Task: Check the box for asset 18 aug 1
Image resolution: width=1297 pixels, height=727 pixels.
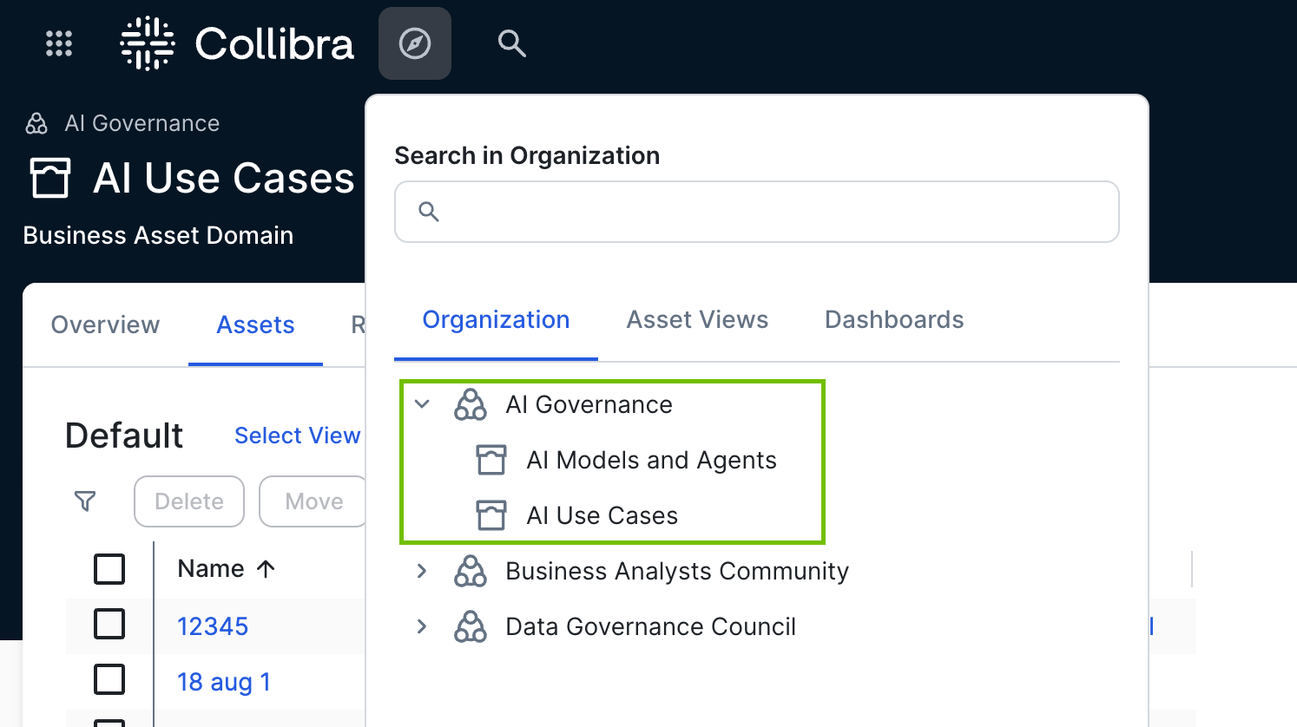Action: [x=109, y=680]
